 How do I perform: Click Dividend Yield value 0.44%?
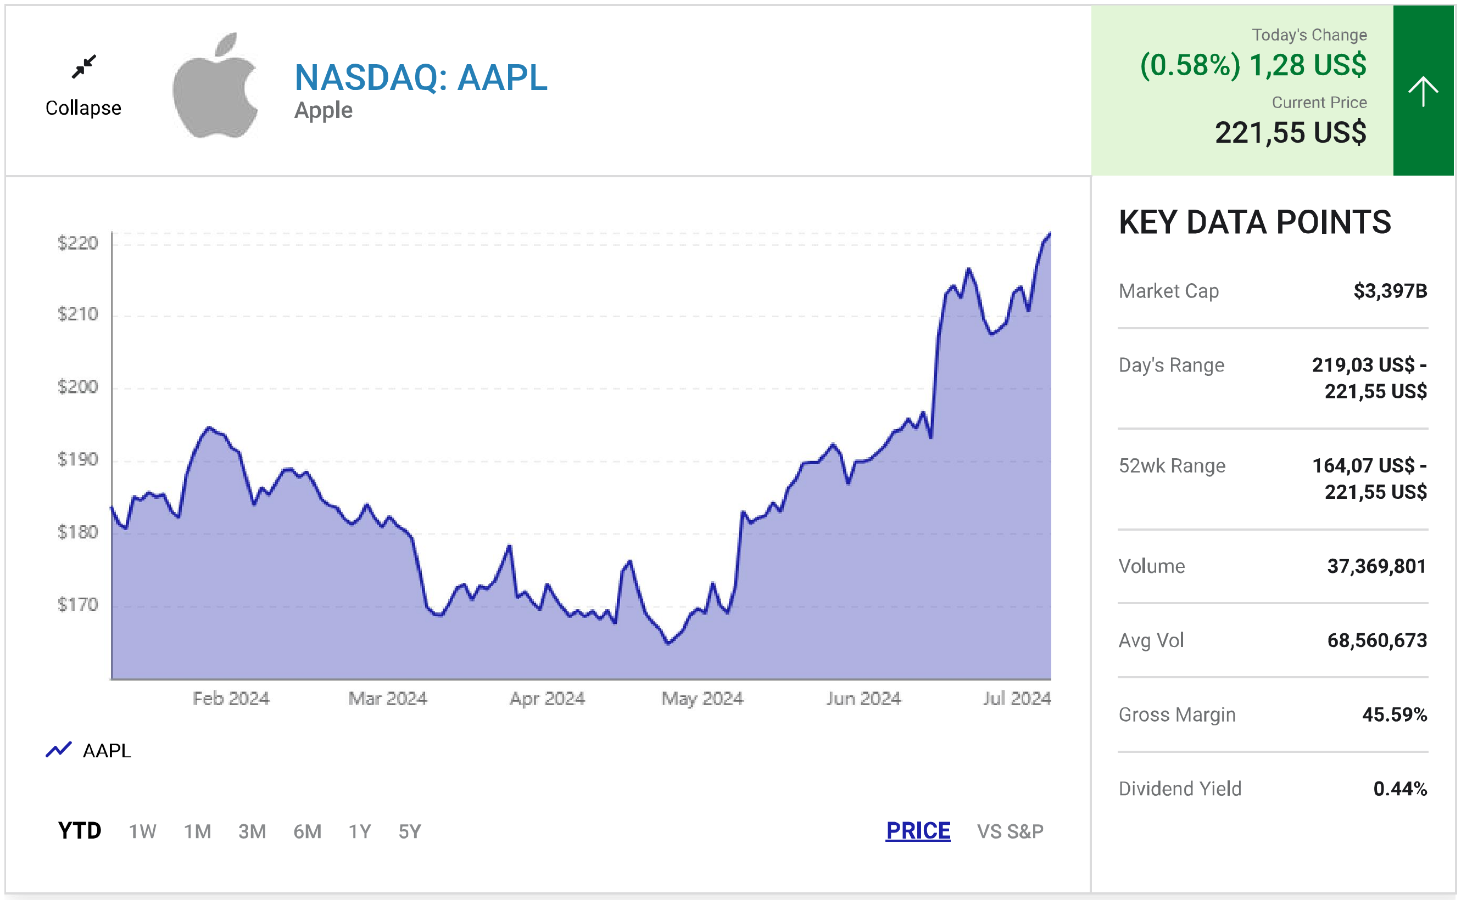tap(1400, 789)
